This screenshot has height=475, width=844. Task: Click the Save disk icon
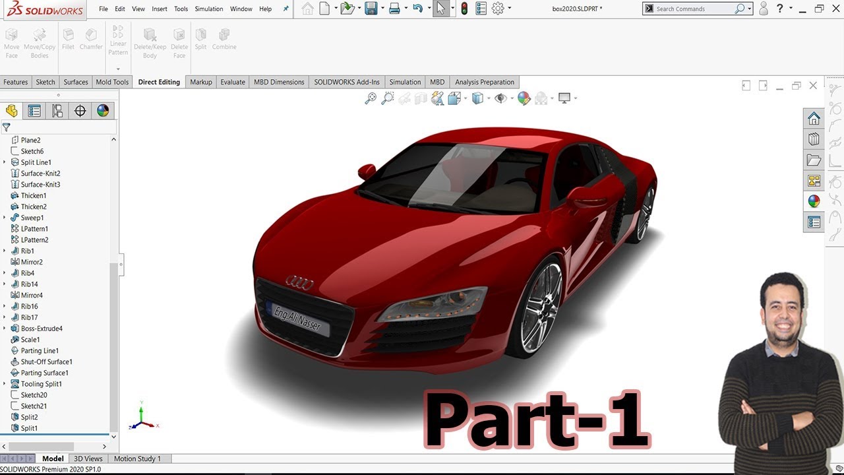coord(371,9)
